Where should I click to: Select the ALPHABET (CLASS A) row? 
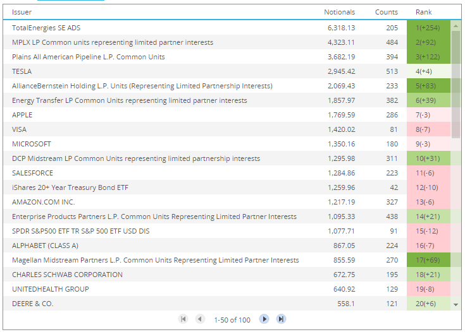227,246
